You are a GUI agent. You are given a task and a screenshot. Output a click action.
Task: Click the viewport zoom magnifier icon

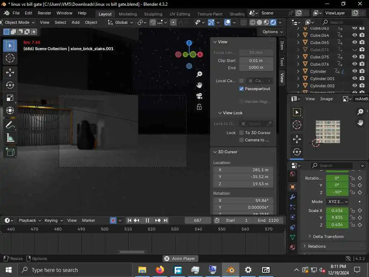[x=199, y=74]
